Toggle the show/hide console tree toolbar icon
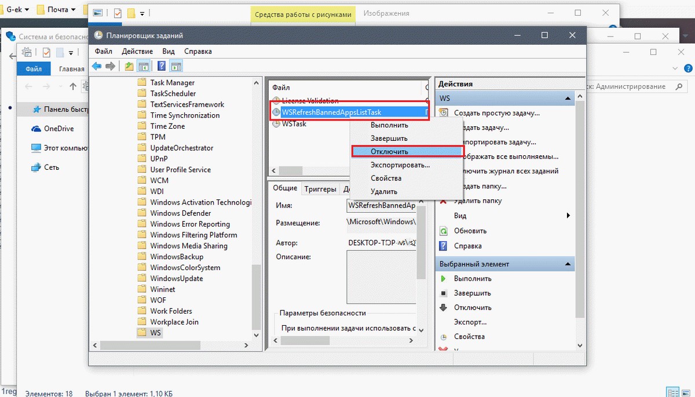 coord(143,66)
